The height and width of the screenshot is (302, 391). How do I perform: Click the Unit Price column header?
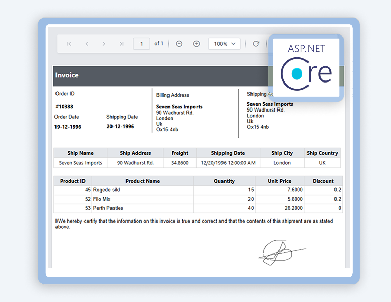click(x=280, y=181)
